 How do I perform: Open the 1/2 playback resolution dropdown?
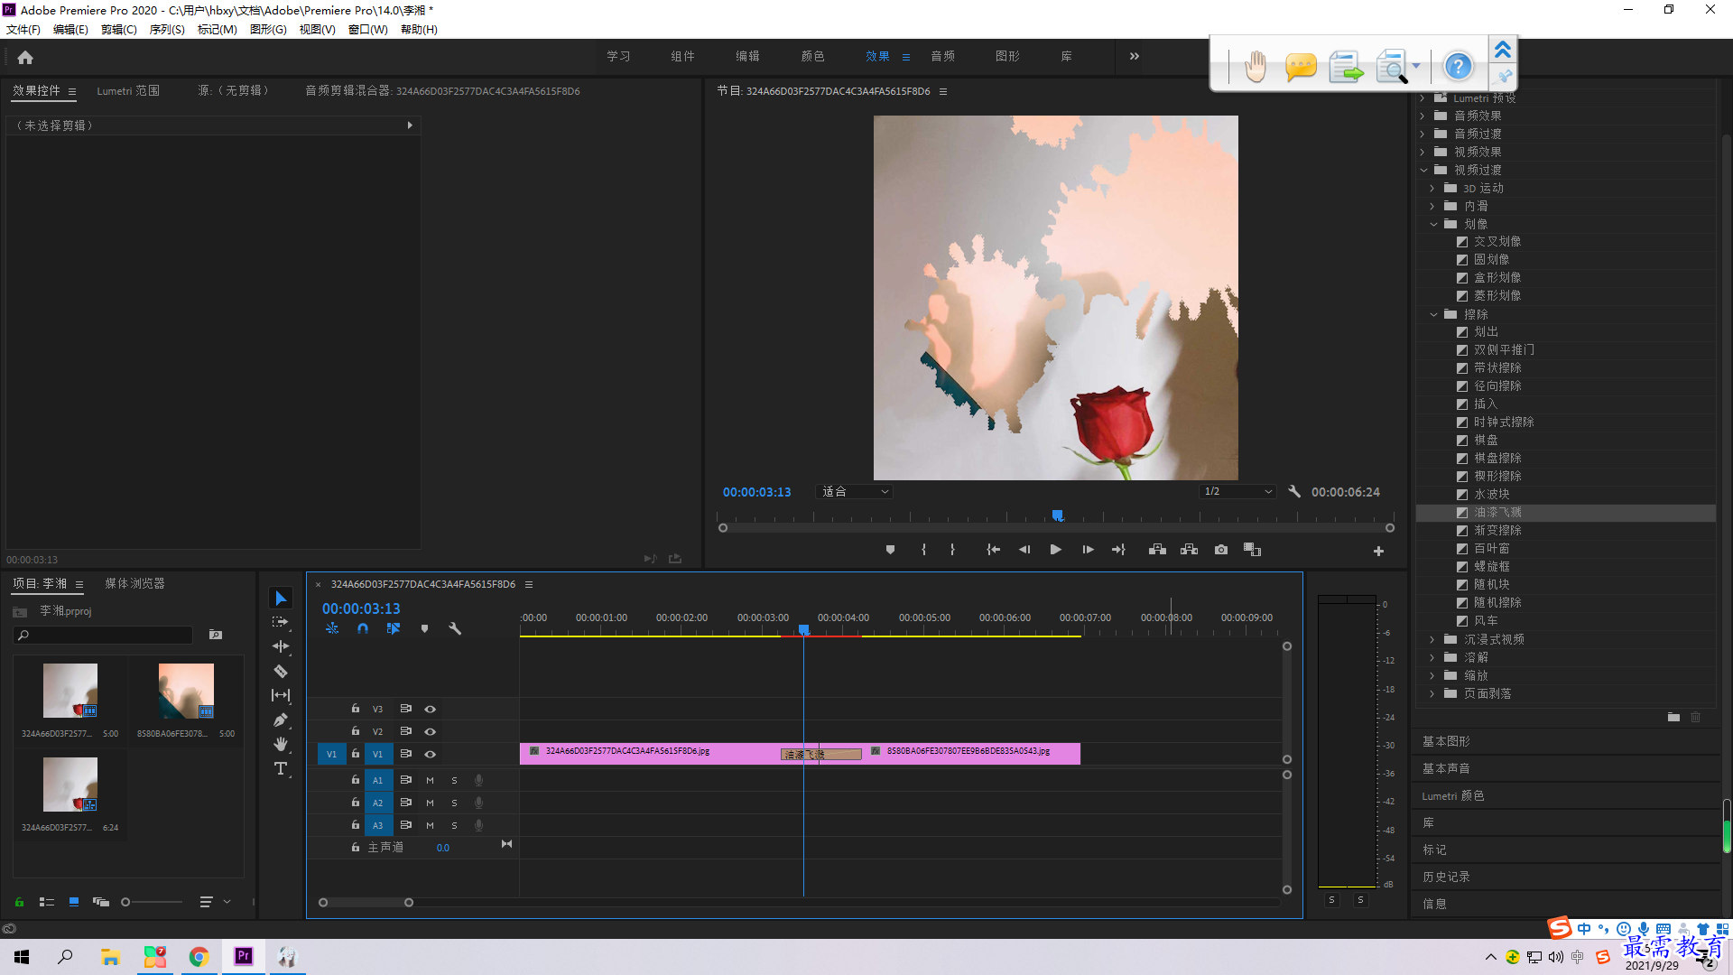coord(1237,492)
